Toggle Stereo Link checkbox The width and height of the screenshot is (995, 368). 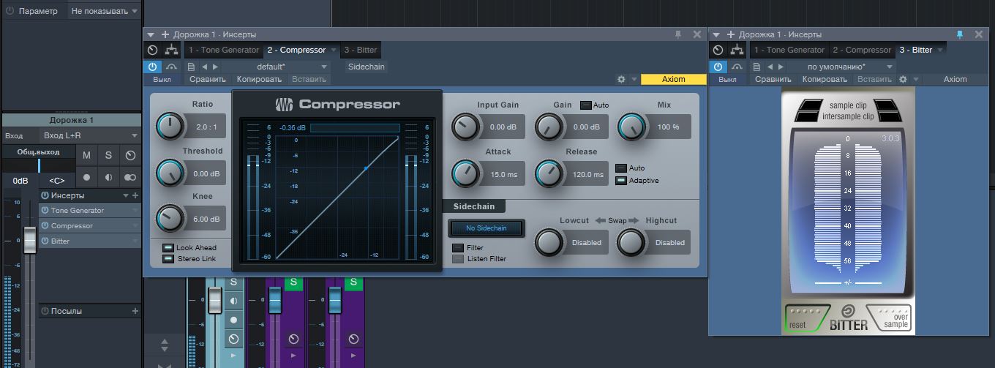pyautogui.click(x=168, y=259)
